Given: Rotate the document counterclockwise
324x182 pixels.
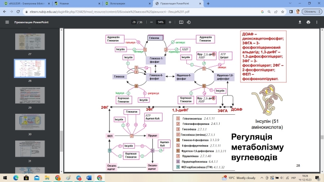Looking at the screenshot, I should (189, 22).
